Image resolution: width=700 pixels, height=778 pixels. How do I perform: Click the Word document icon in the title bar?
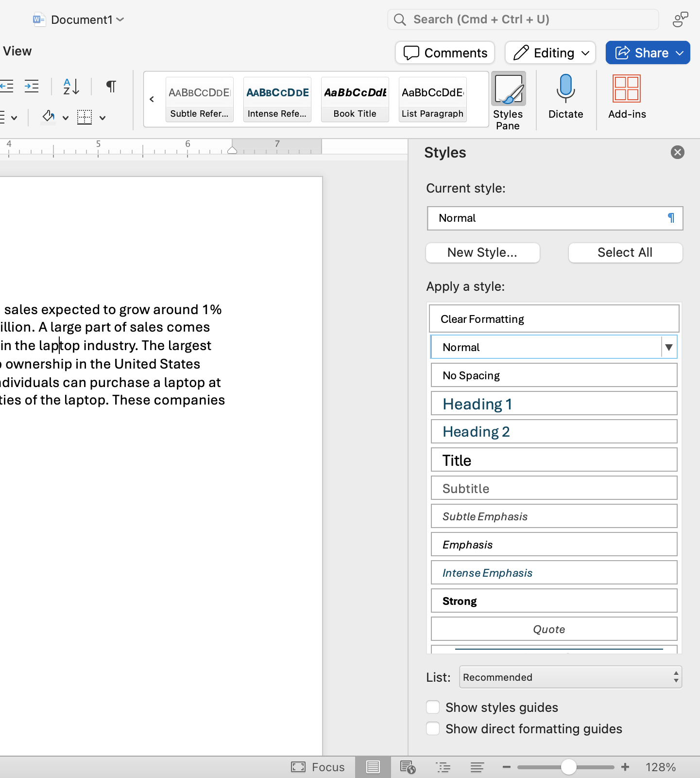point(39,19)
